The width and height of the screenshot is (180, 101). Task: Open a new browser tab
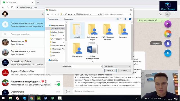38,2
